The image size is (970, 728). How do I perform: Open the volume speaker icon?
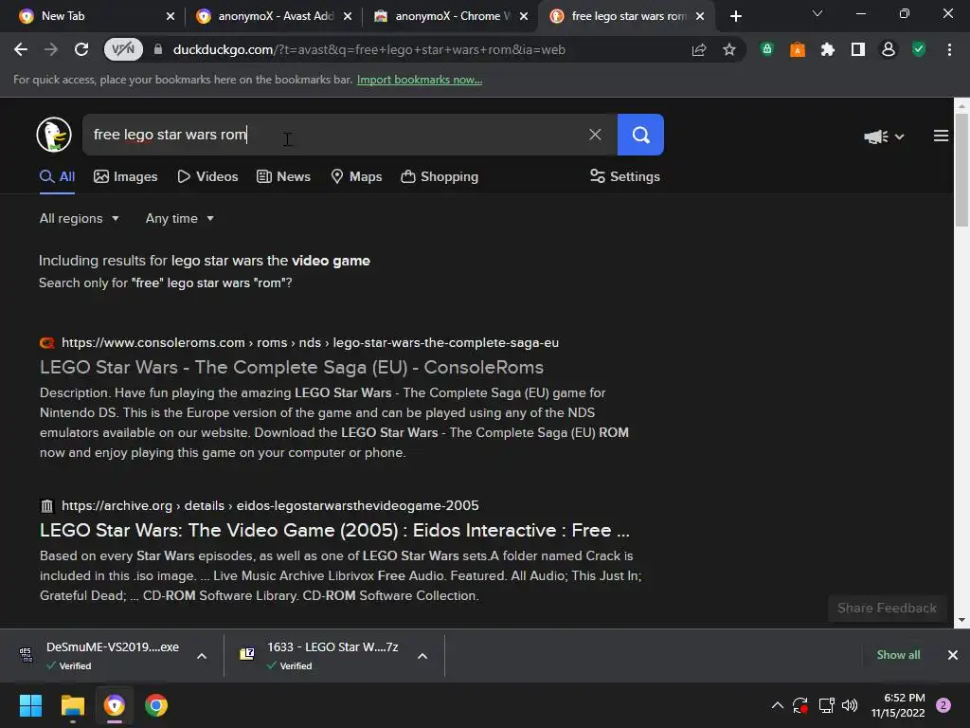[x=850, y=705]
